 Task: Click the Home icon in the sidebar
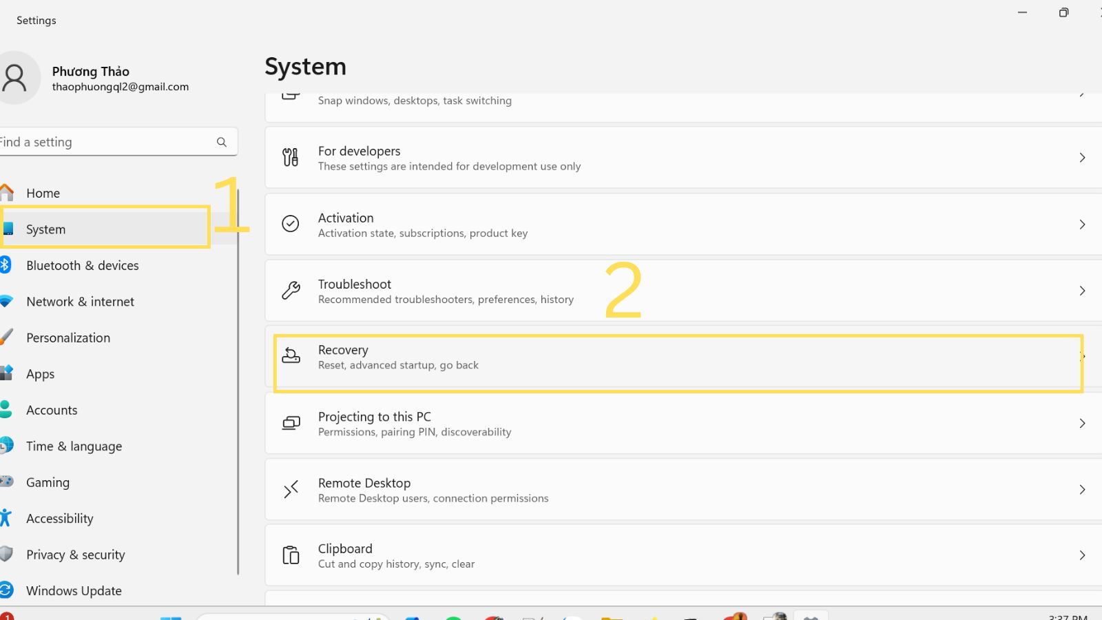coord(7,193)
